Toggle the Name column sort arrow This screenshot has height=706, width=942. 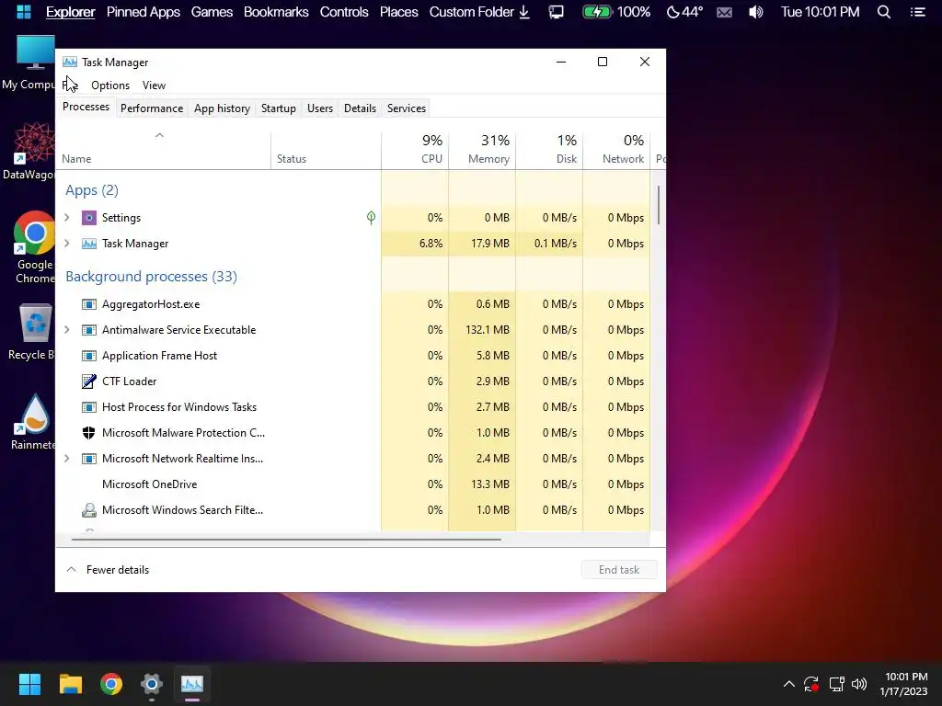[159, 136]
